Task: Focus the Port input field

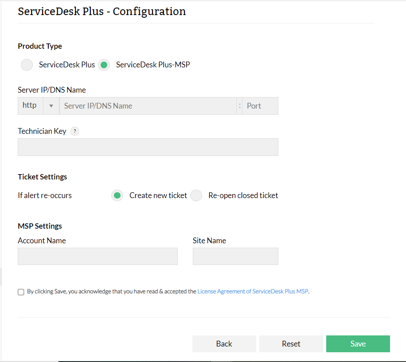Action: coord(260,106)
